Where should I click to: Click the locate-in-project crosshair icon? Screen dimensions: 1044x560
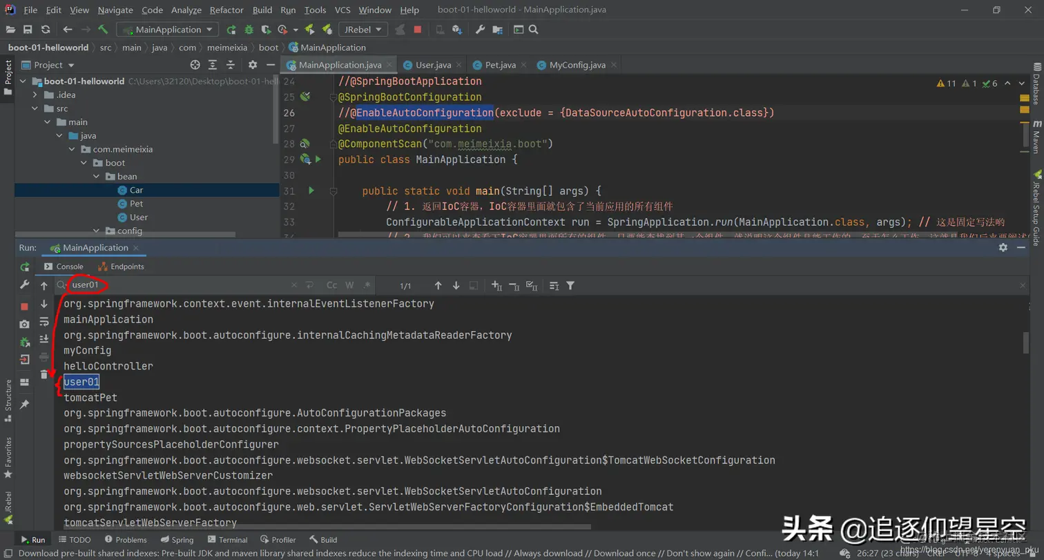195,65
